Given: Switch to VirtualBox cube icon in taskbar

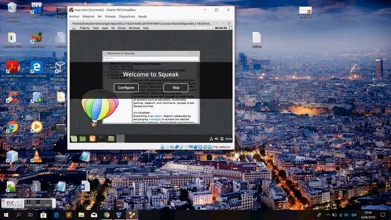Looking at the screenshot, I should (x=119, y=215).
